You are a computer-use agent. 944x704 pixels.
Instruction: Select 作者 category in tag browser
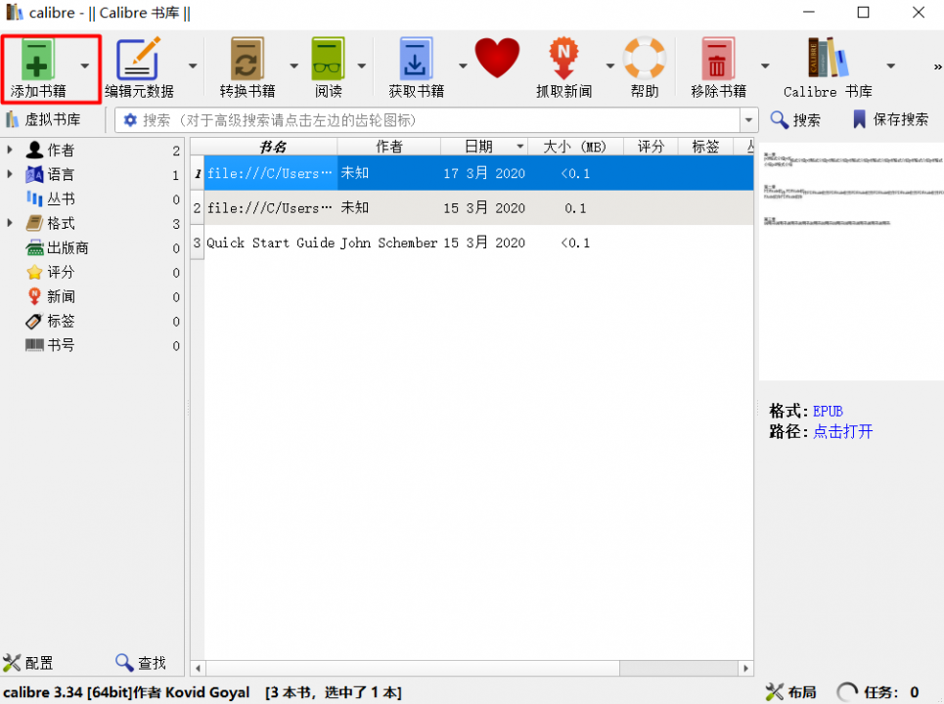(x=61, y=150)
